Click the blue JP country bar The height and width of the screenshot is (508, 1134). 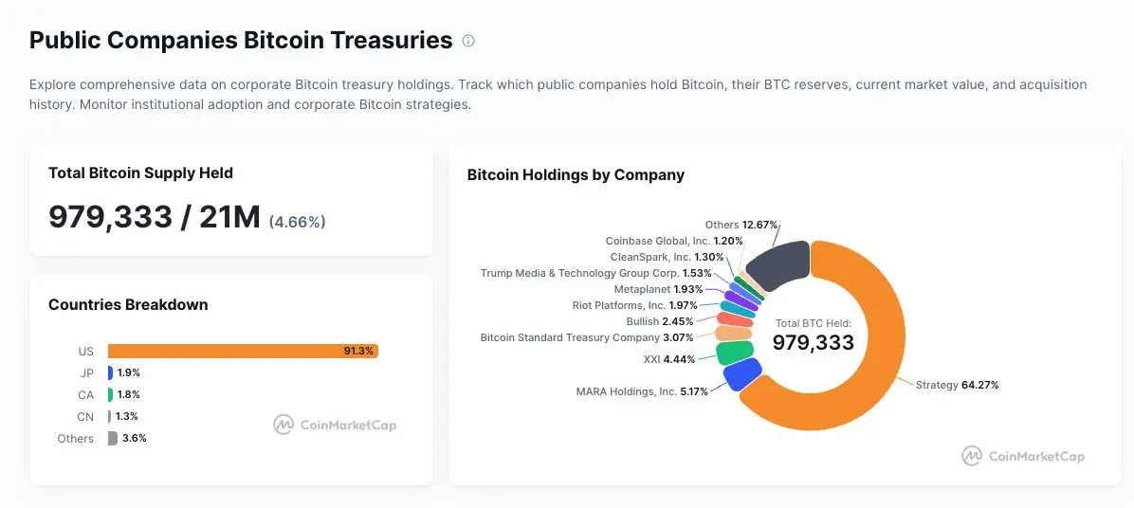click(110, 372)
